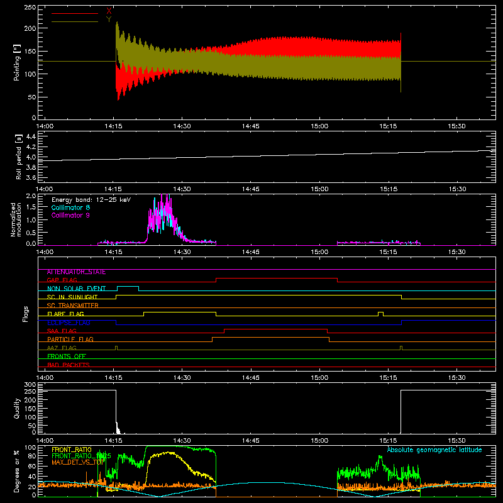This screenshot has width=503, height=503.
Task: Click 'Absolute geomagnetic latitude' label
Action: (434, 450)
